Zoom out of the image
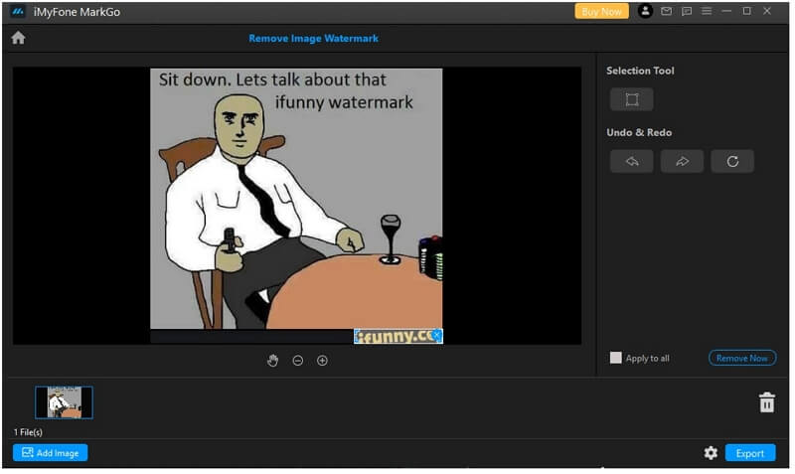 299,362
